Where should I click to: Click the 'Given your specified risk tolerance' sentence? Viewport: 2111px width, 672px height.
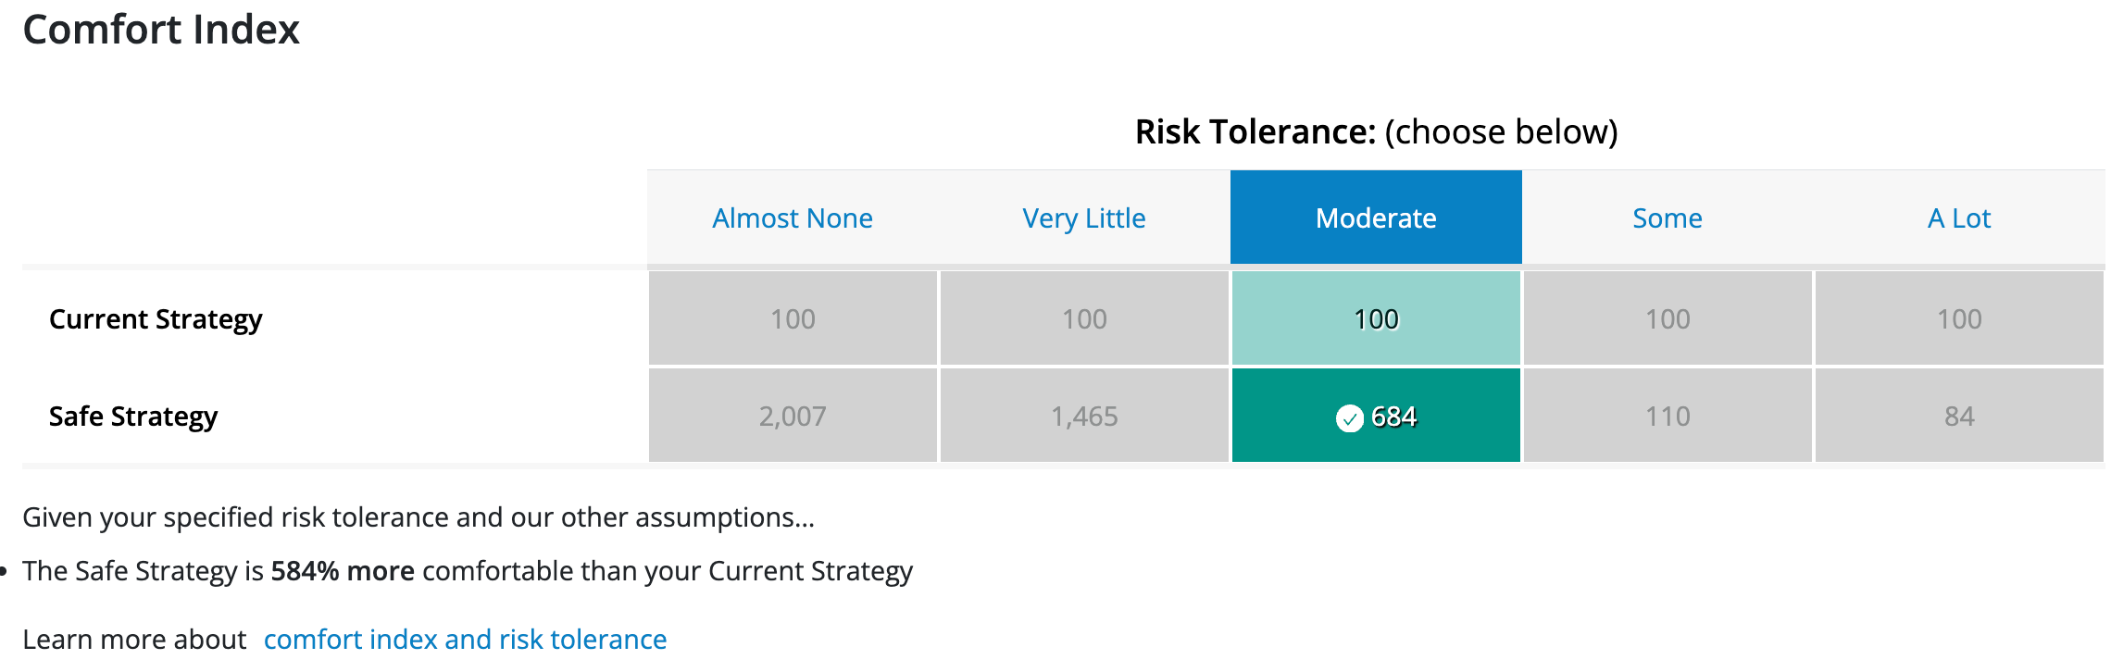tap(418, 517)
